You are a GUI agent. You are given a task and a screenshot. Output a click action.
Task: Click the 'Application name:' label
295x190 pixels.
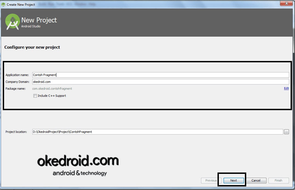[17, 75]
